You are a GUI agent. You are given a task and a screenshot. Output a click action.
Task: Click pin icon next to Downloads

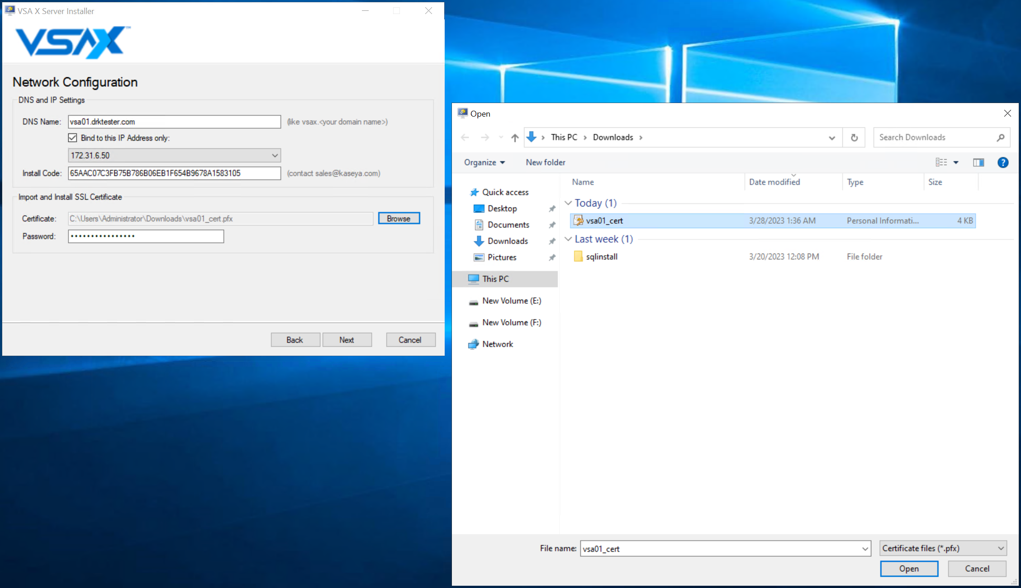click(x=552, y=241)
